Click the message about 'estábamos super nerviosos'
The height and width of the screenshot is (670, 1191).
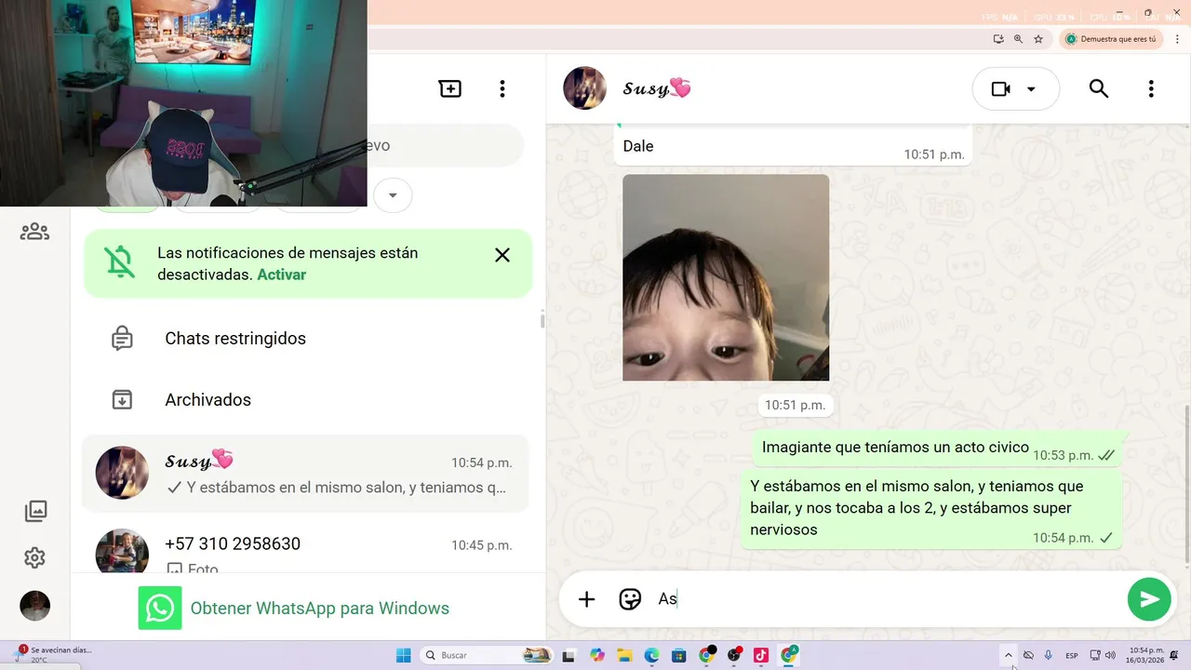click(x=931, y=510)
